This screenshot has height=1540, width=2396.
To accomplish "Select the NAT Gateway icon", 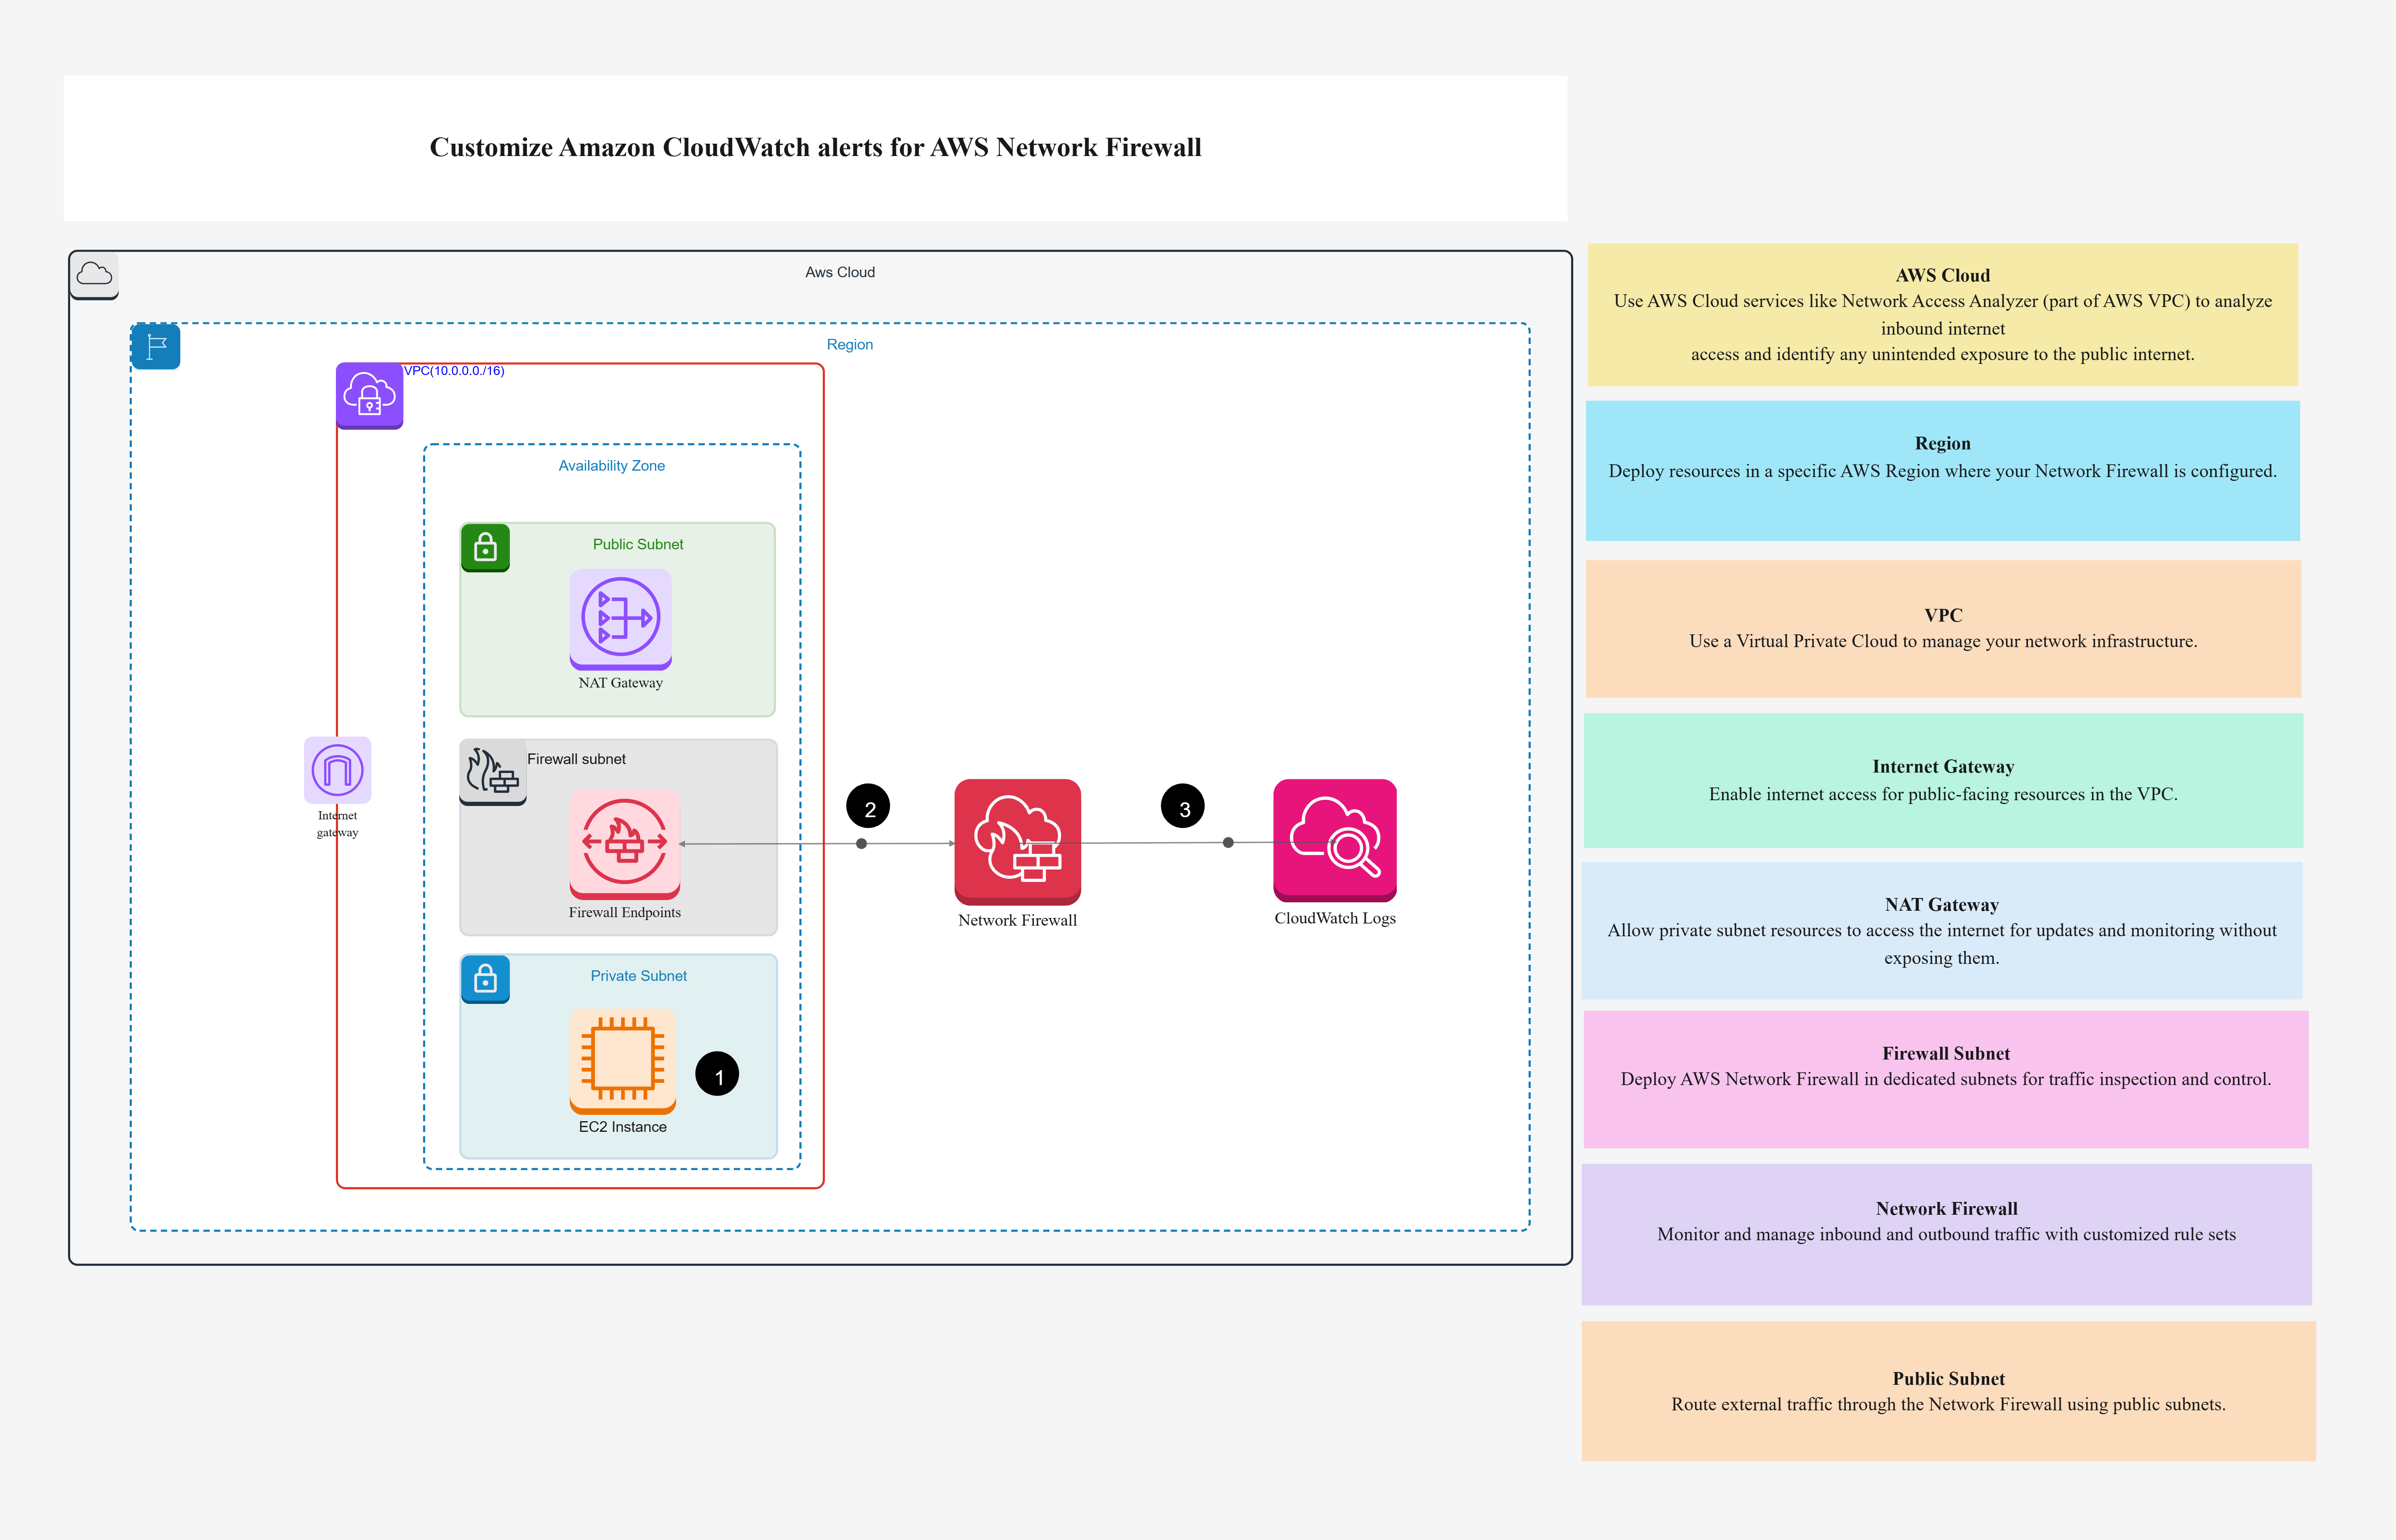I will coord(620,619).
